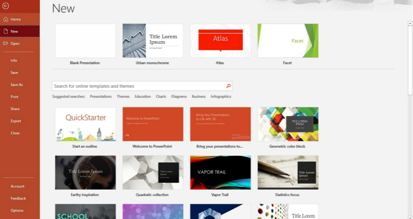Open the Options entry
Image resolution: width=413 pixels, height=219 pixels.
(x=17, y=210)
